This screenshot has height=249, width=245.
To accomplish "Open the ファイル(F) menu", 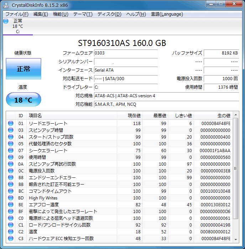I will [17, 14].
